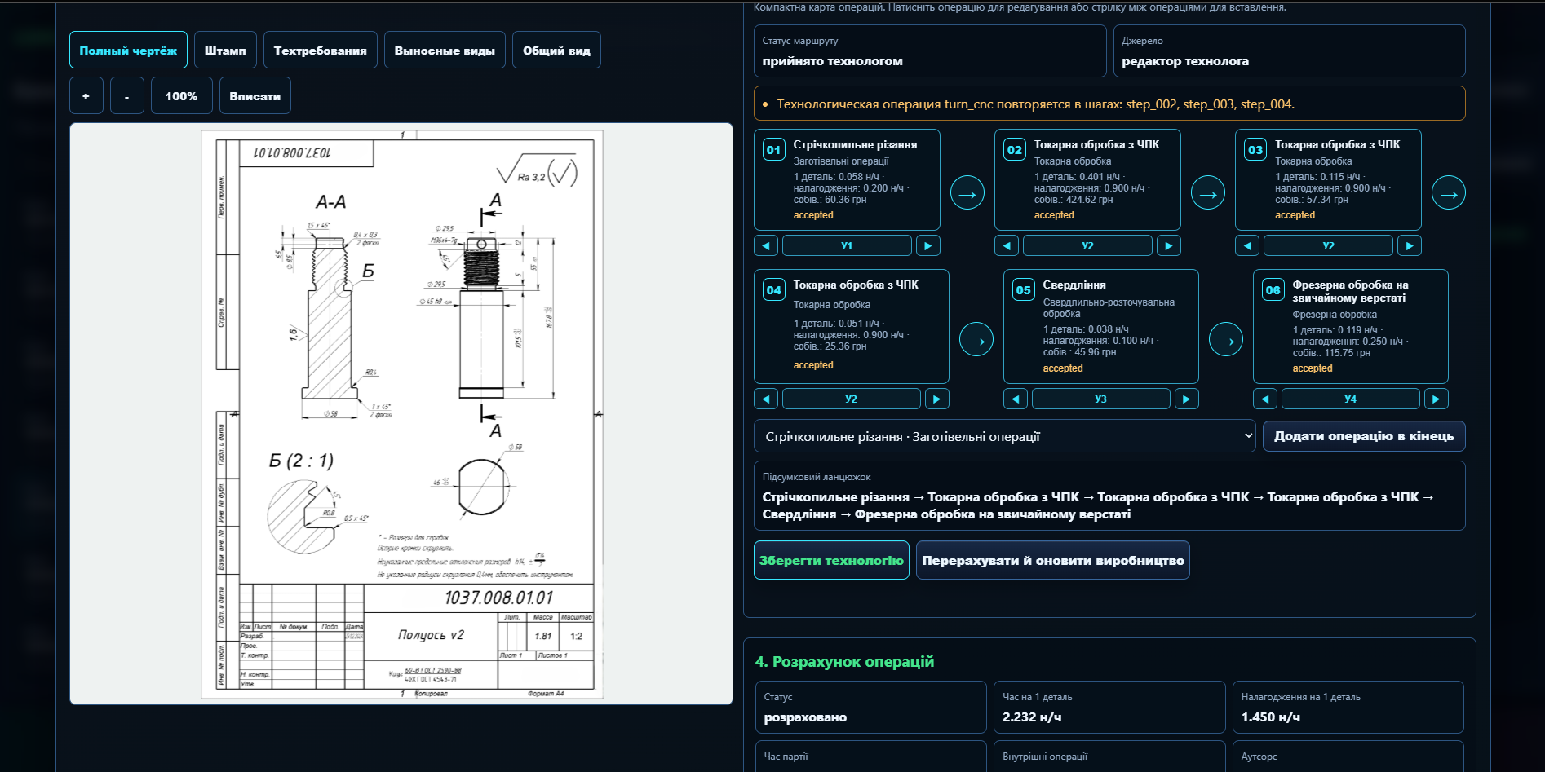The height and width of the screenshot is (772, 1545).
Task: Click У2 section label under operation 02
Action: point(1087,245)
